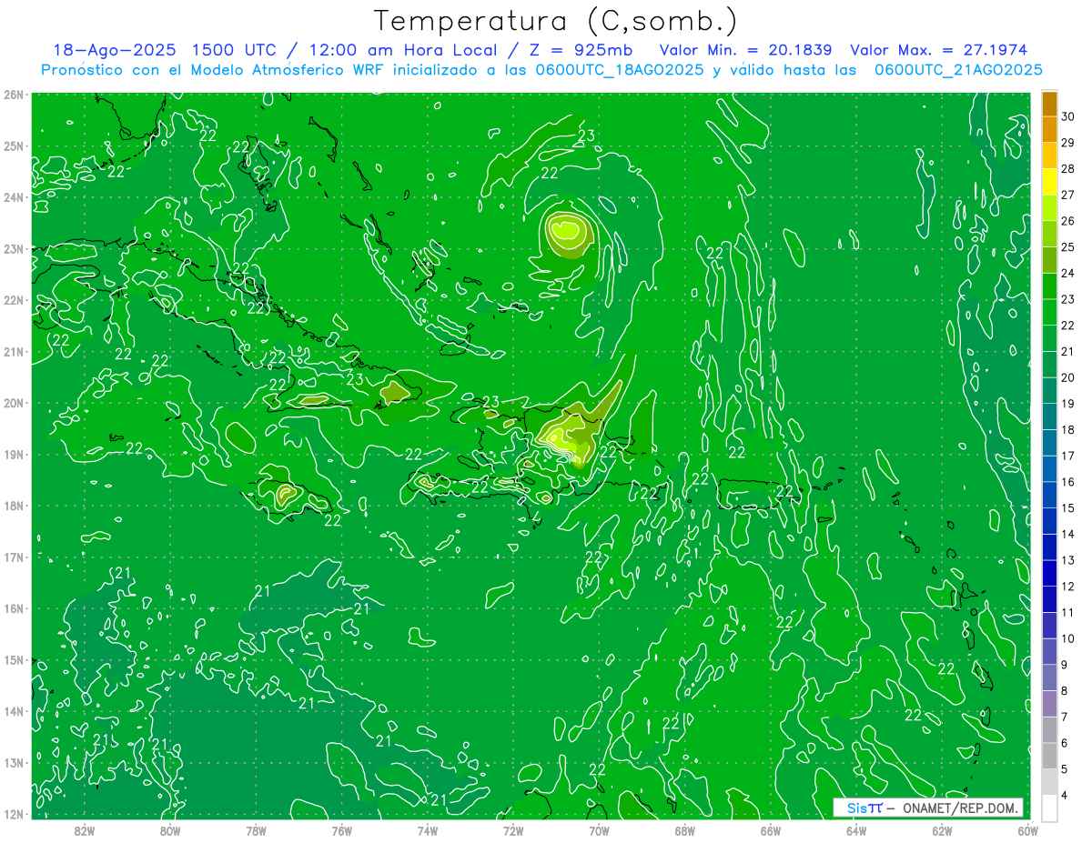Click the gray band between 5 and 6

[x=1049, y=757]
